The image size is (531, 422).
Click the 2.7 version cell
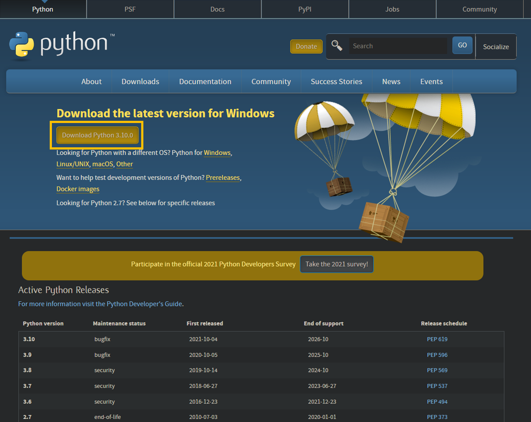(27, 417)
